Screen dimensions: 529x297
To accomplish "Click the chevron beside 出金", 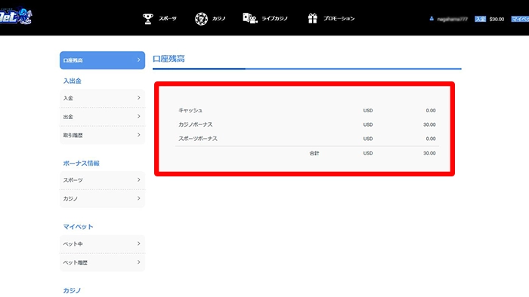I will [138, 116].
